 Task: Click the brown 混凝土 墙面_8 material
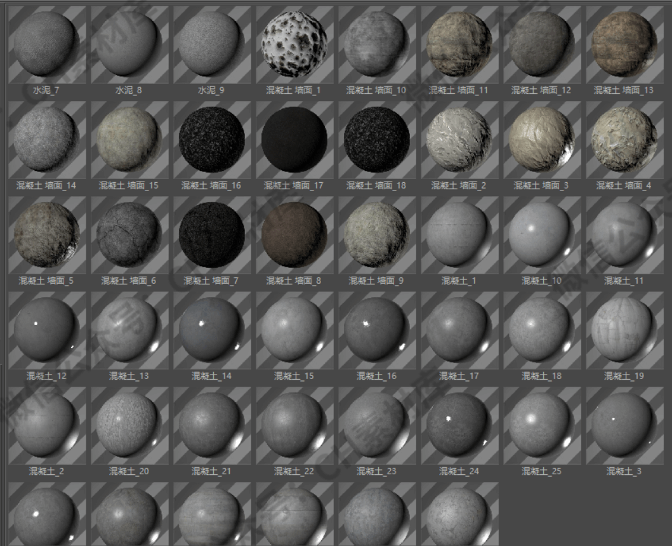point(294,234)
